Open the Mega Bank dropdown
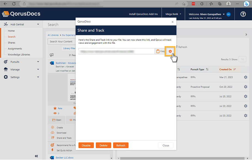 coord(173,14)
